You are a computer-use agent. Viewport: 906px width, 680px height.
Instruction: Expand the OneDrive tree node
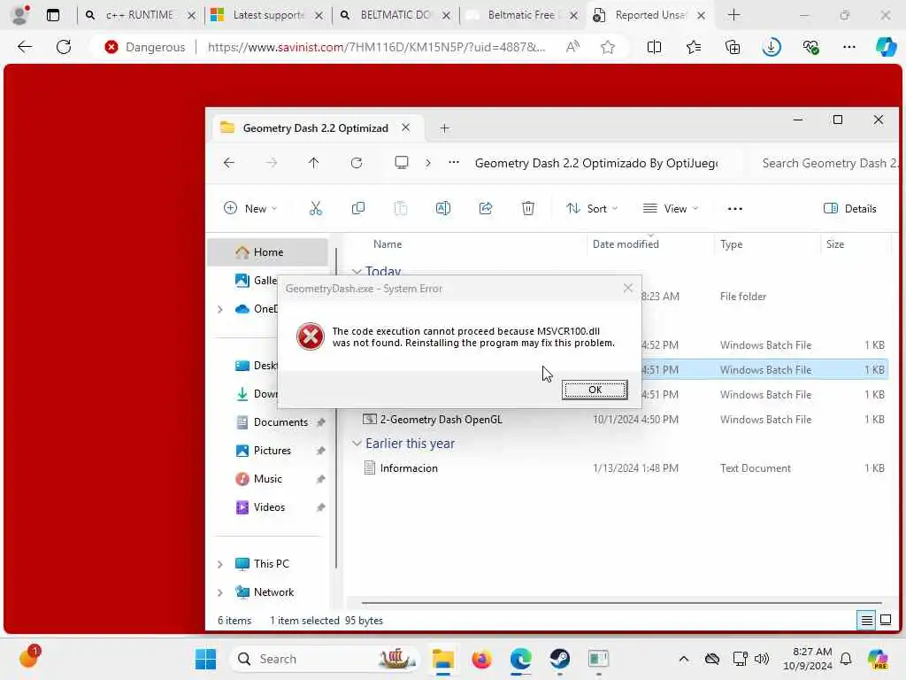220,309
